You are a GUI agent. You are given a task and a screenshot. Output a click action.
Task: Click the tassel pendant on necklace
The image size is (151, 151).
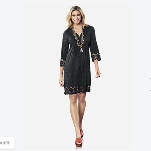82,49
